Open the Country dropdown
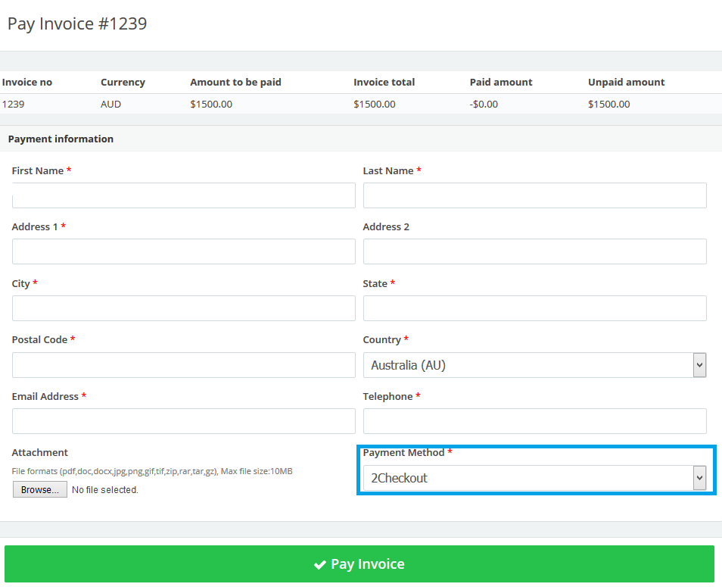Screen dimensions: 722x587 click(535, 365)
